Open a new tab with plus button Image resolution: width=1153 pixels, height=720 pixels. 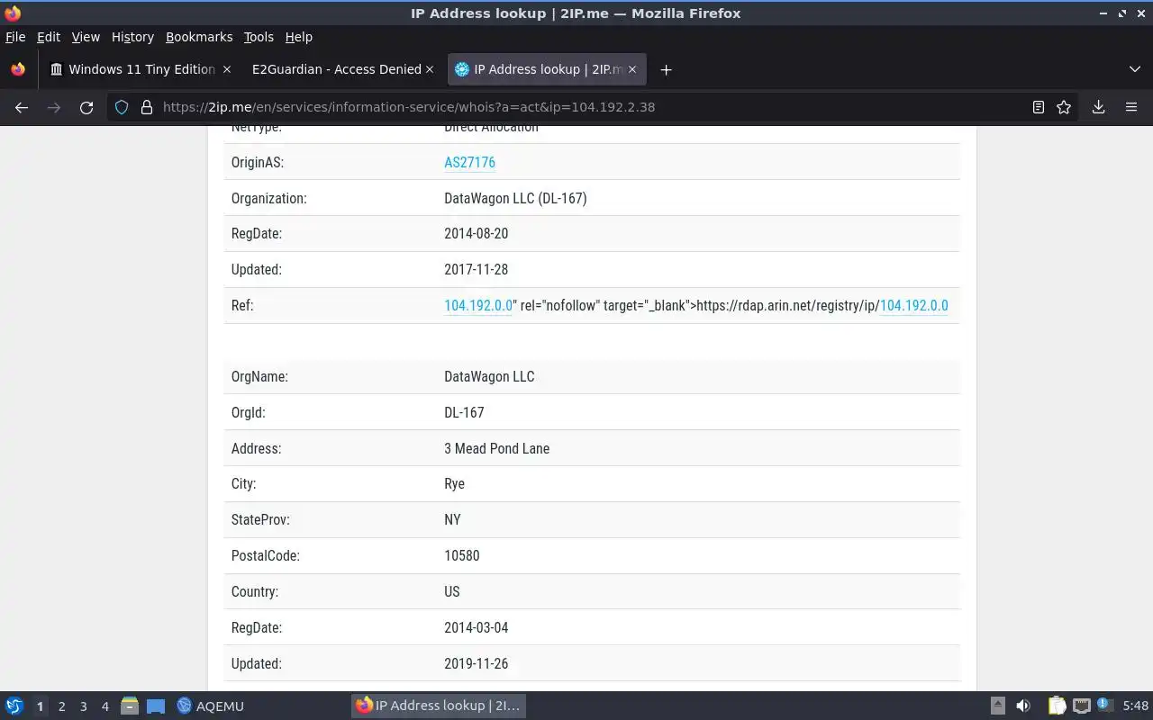(x=666, y=69)
